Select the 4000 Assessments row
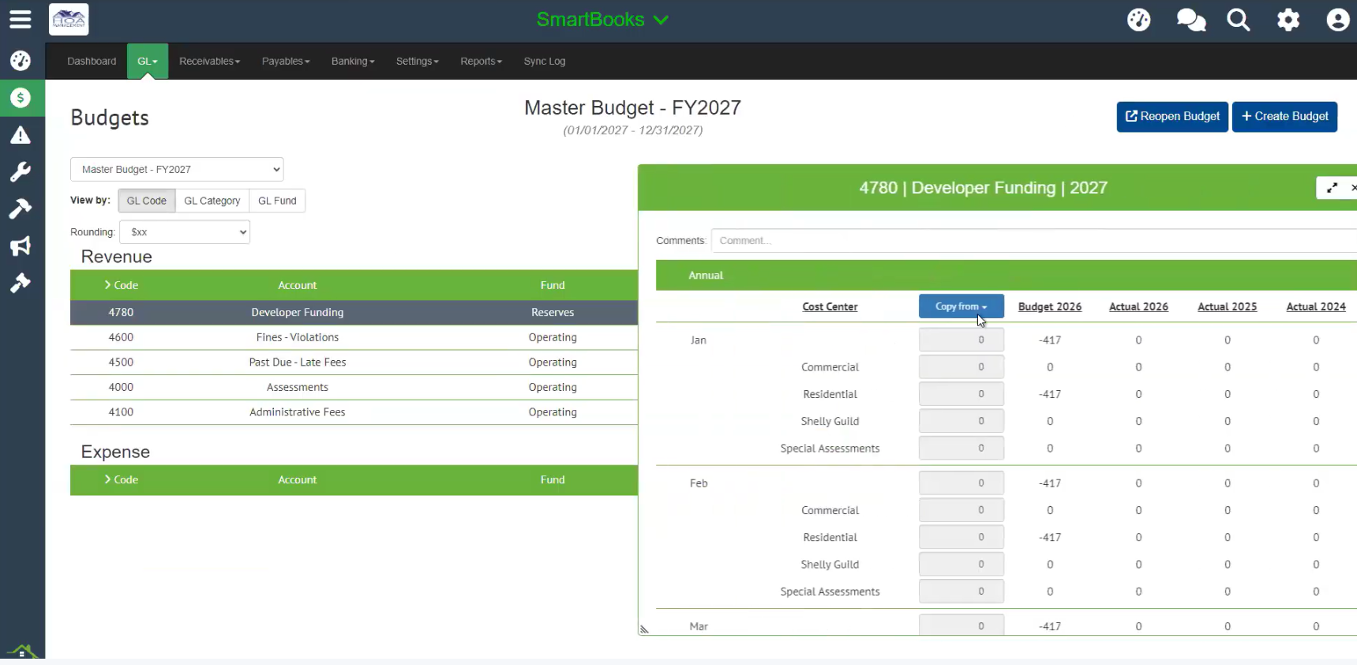1357x665 pixels. pos(354,387)
